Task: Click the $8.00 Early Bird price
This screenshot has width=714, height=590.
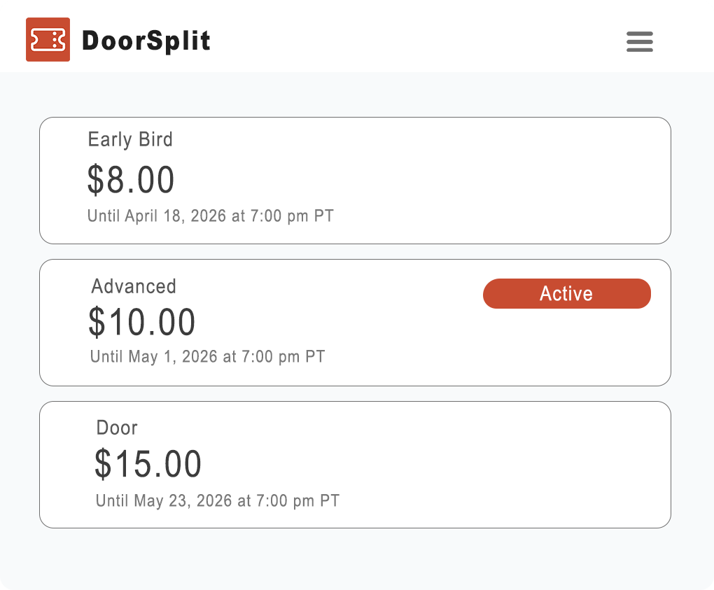Action: tap(131, 179)
